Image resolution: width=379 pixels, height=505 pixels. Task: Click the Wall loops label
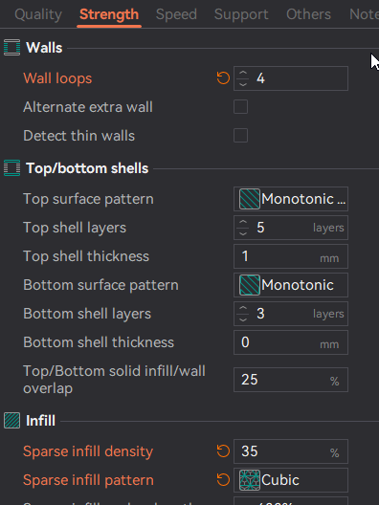pyautogui.click(x=57, y=78)
